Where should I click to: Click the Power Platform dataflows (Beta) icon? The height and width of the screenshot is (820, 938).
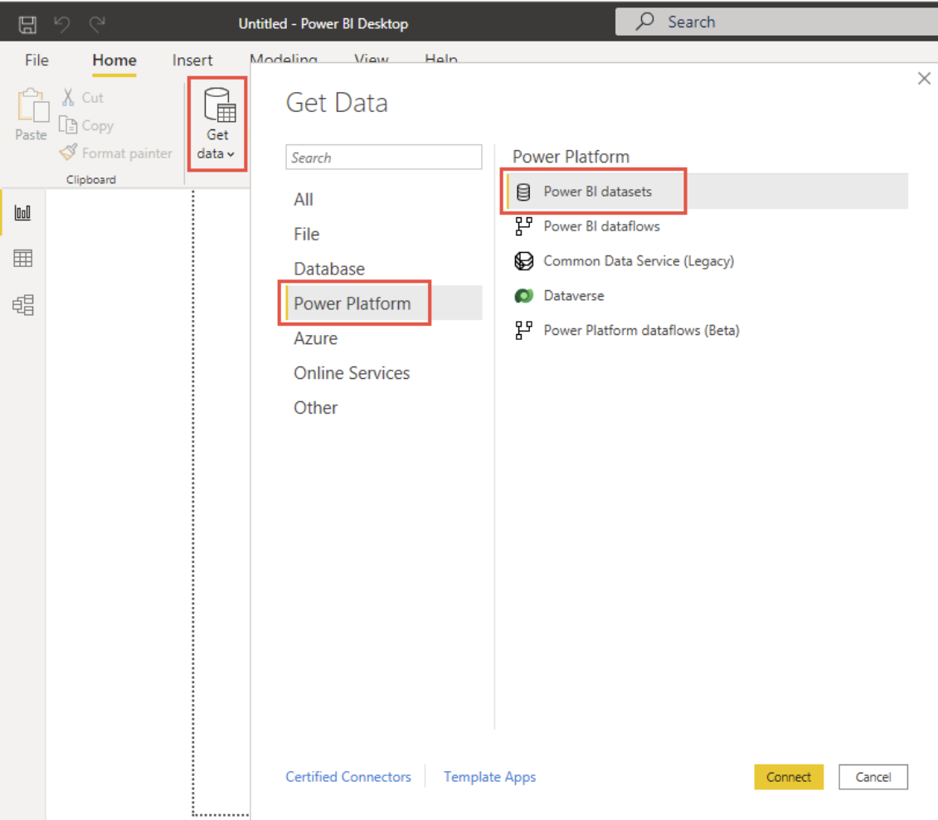[x=523, y=331]
